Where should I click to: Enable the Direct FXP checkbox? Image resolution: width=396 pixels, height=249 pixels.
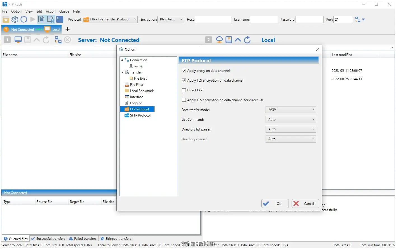tap(184, 90)
